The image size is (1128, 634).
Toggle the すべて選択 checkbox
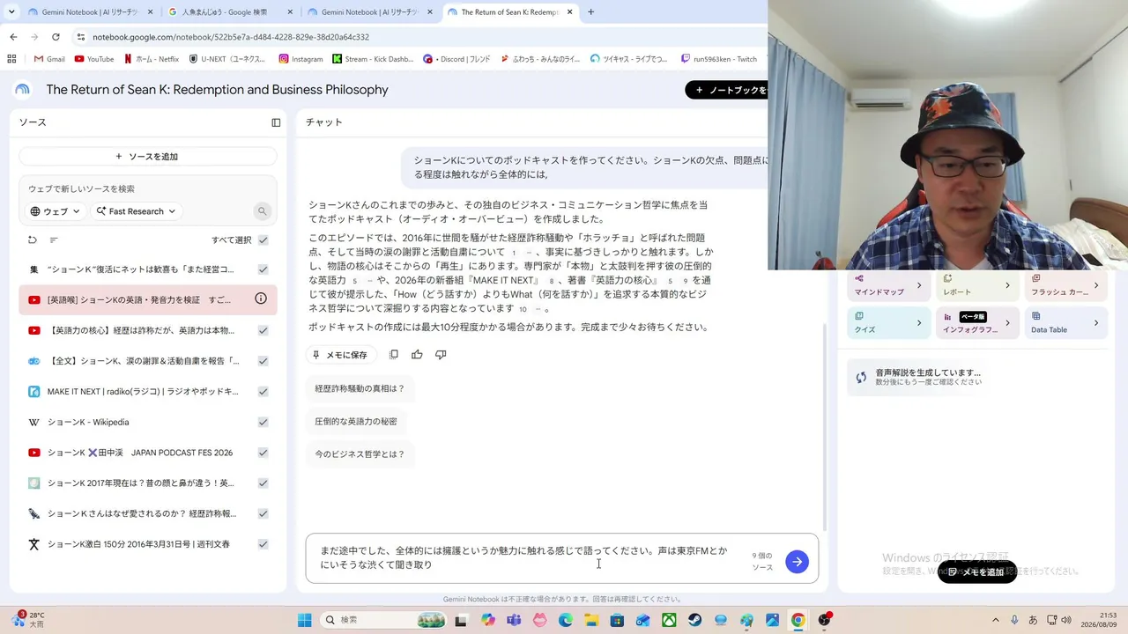pyautogui.click(x=263, y=240)
